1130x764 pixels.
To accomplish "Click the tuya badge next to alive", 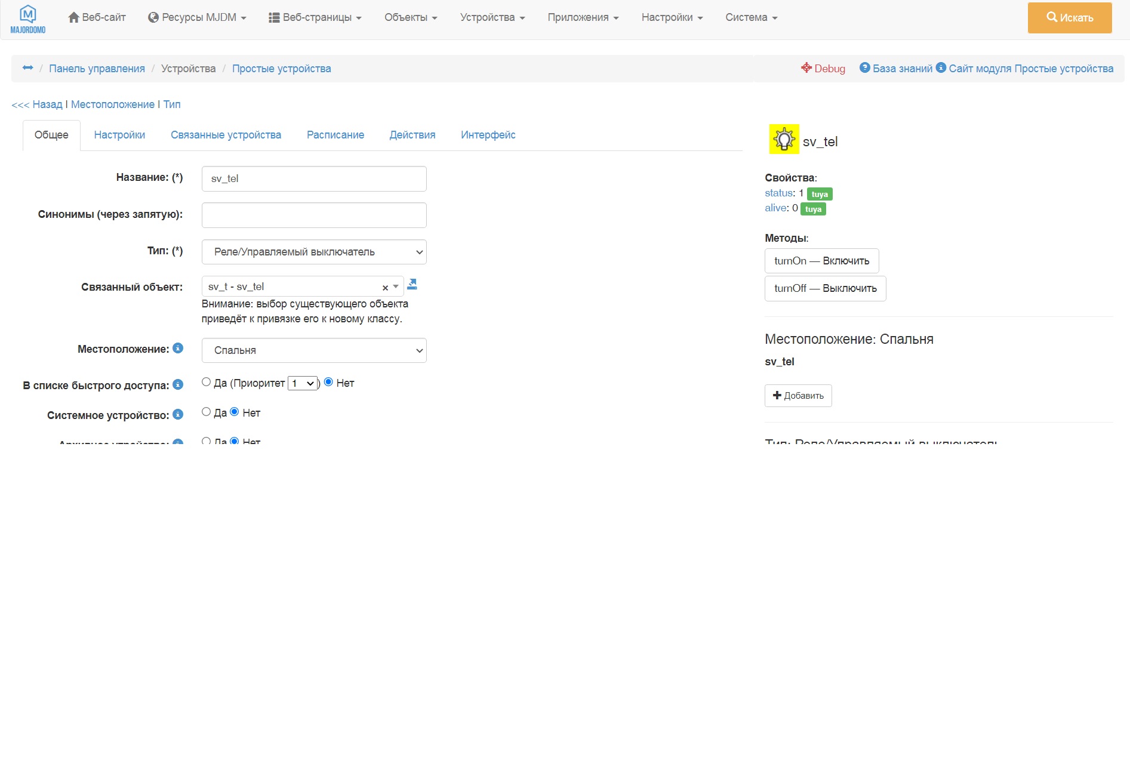I will point(813,209).
